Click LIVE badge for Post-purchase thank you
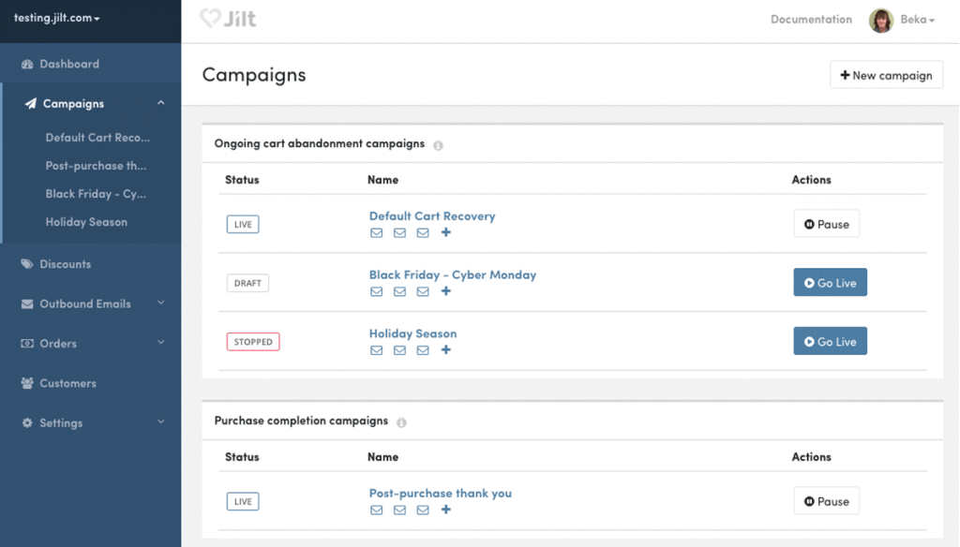 coord(243,501)
